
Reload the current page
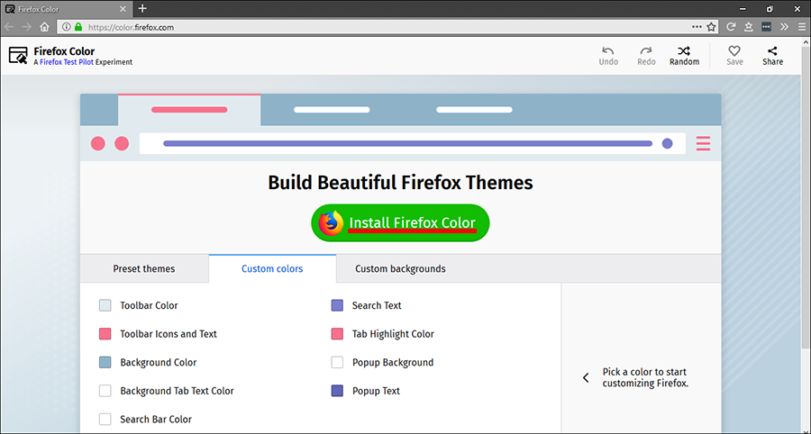pyautogui.click(x=731, y=27)
